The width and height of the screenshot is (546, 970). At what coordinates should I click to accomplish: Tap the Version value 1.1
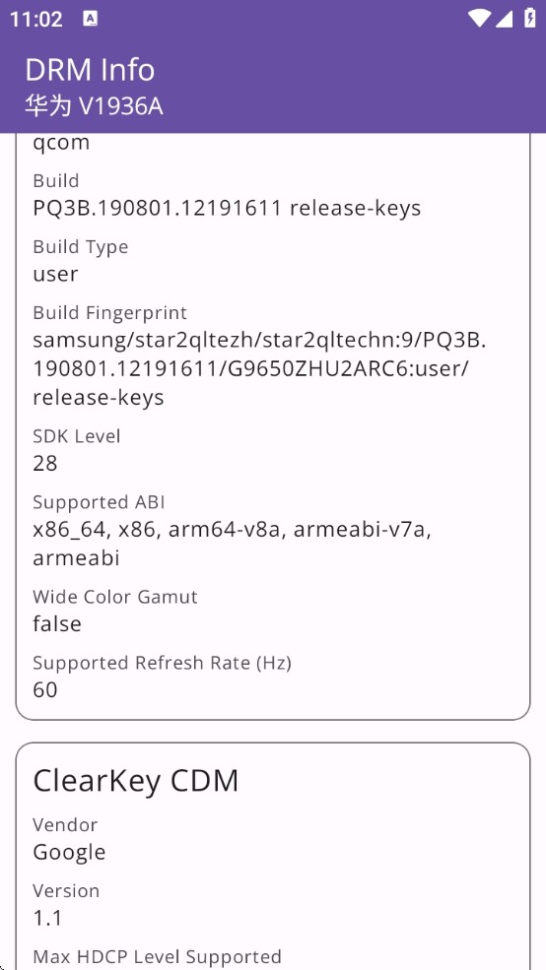tap(47, 918)
